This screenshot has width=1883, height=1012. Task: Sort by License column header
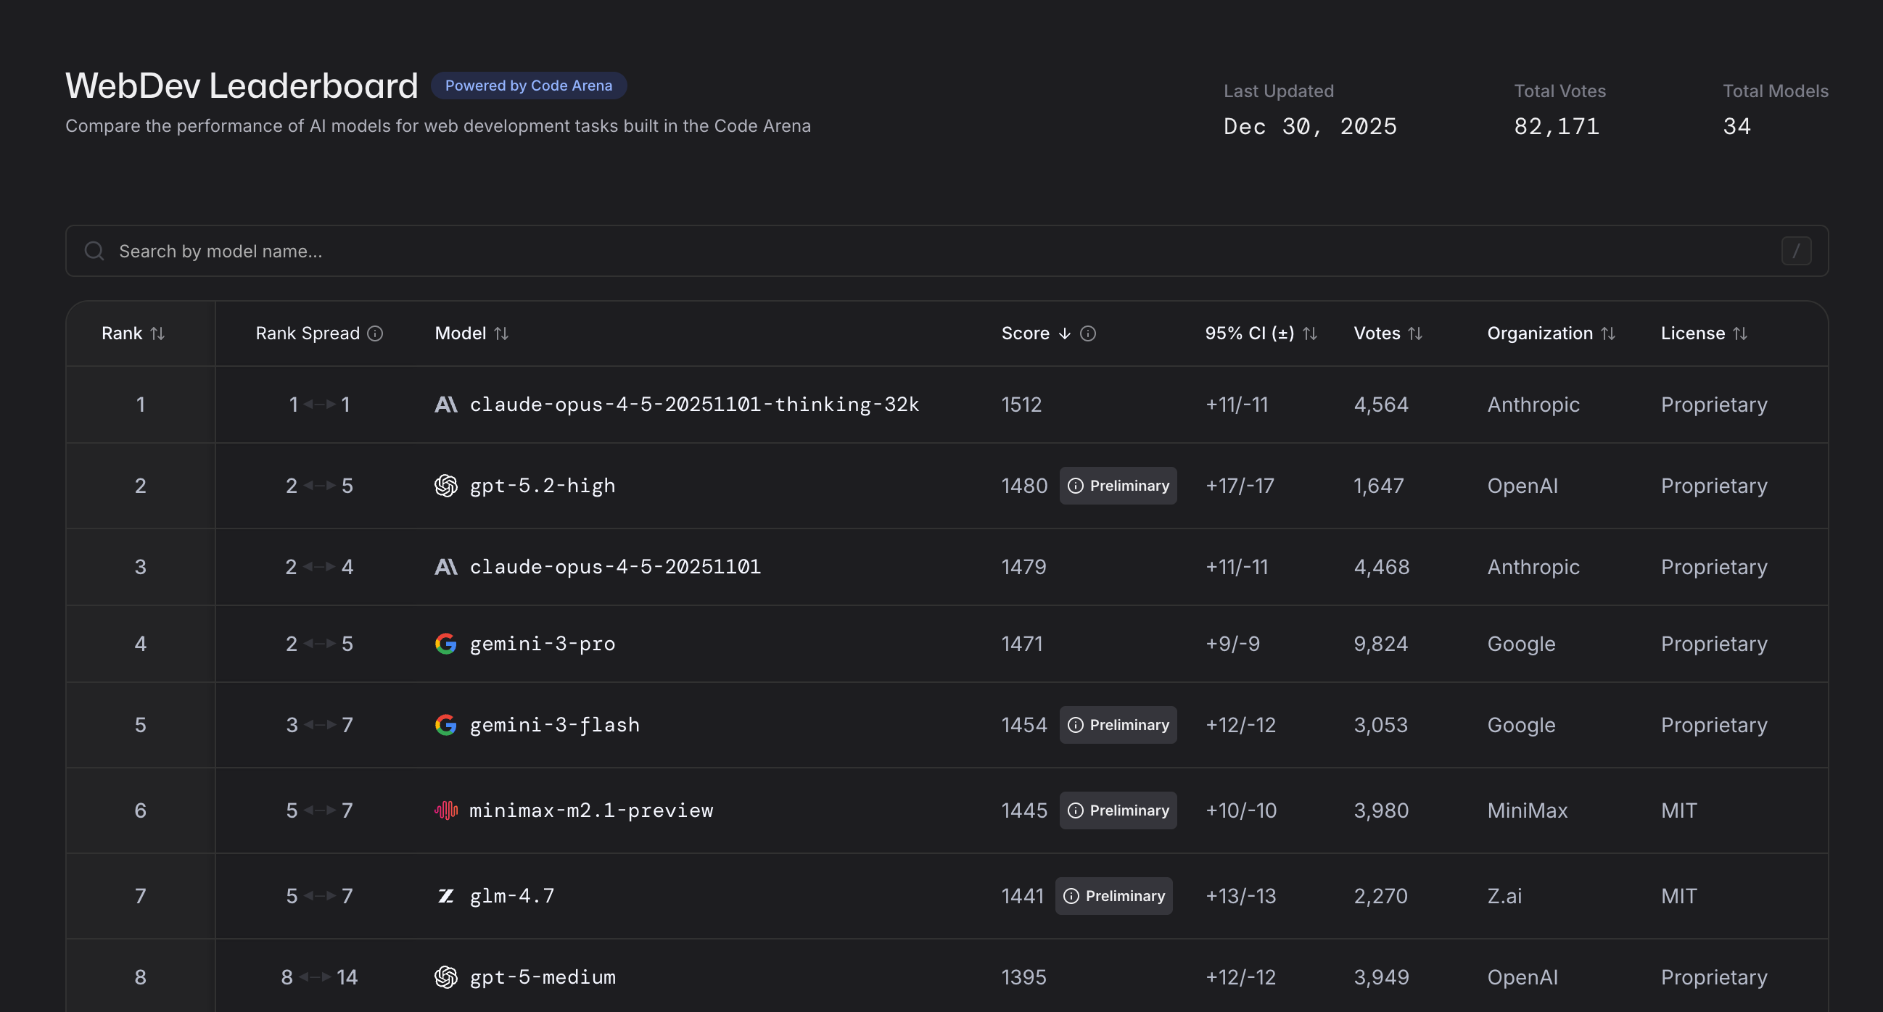tap(1739, 333)
